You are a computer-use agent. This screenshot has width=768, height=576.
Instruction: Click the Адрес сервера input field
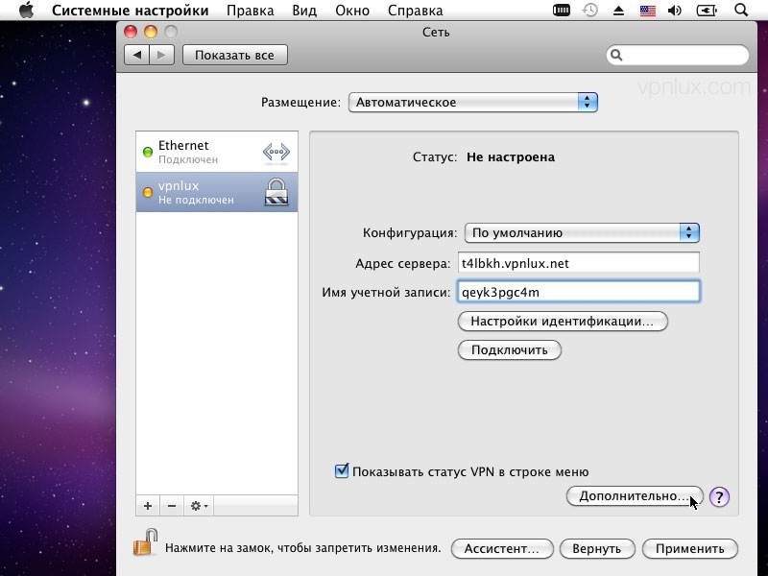pyautogui.click(x=579, y=262)
